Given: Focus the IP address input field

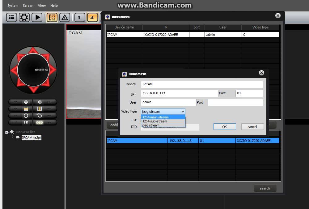Looking at the screenshot, I should point(180,93).
